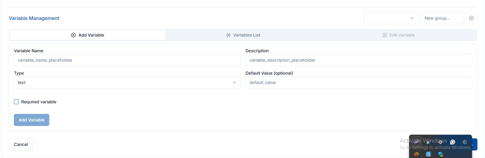
Task: Click into the Description input field
Action: pyautogui.click(x=359, y=60)
